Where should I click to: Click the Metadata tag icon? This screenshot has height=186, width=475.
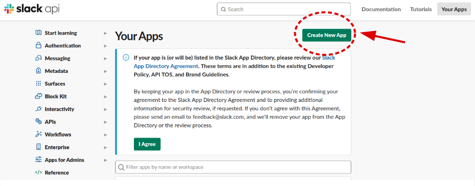38,71
